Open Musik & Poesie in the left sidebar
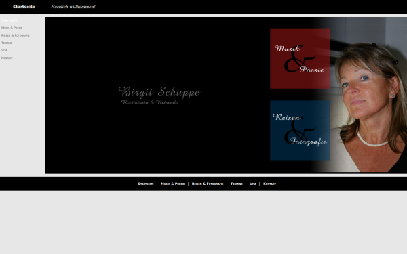This screenshot has width=407, height=254. click(12, 28)
